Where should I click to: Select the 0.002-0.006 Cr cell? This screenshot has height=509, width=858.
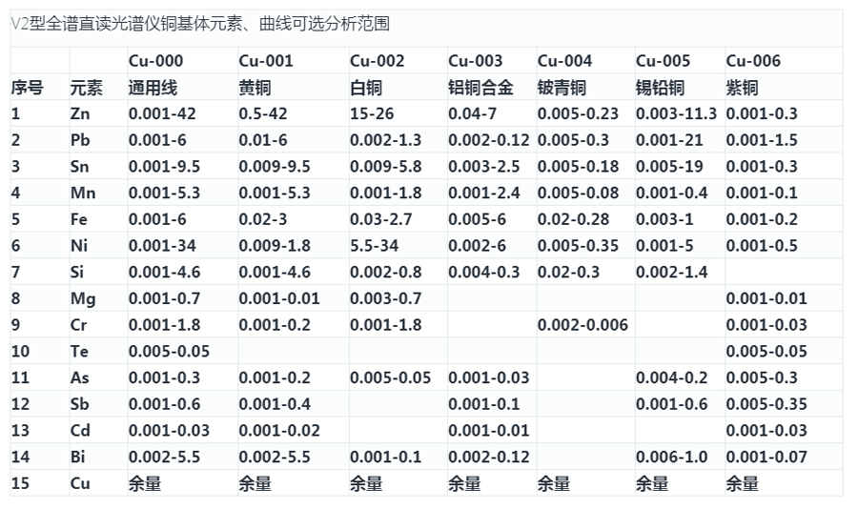point(582,325)
